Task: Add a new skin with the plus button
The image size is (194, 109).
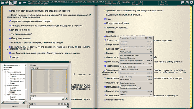Action: pyautogui.click(x=67, y=98)
